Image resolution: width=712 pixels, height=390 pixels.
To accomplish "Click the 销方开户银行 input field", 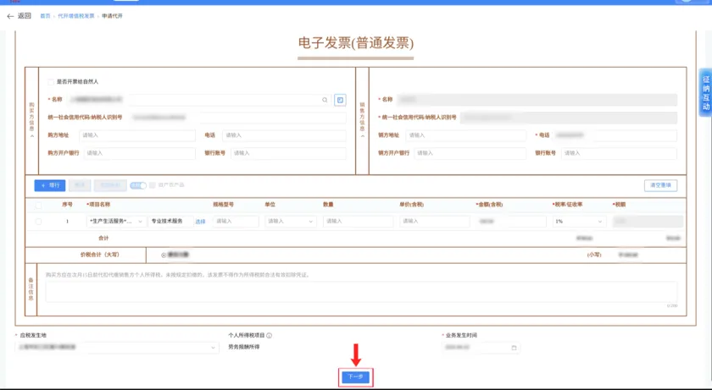I will (470, 154).
